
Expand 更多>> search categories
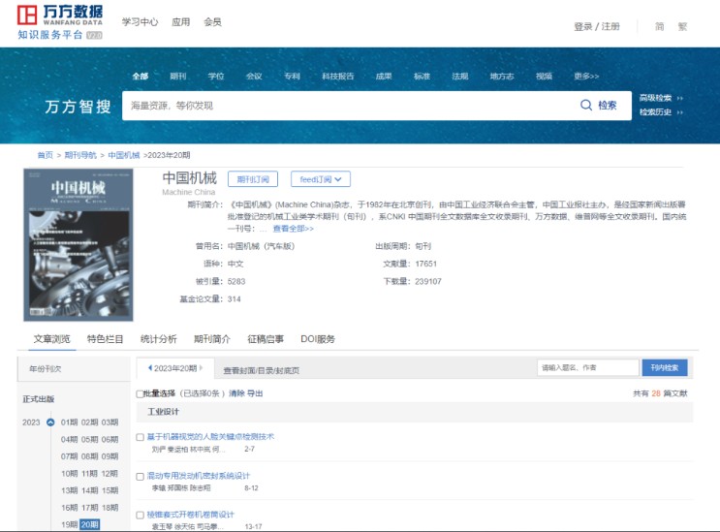tap(586, 77)
